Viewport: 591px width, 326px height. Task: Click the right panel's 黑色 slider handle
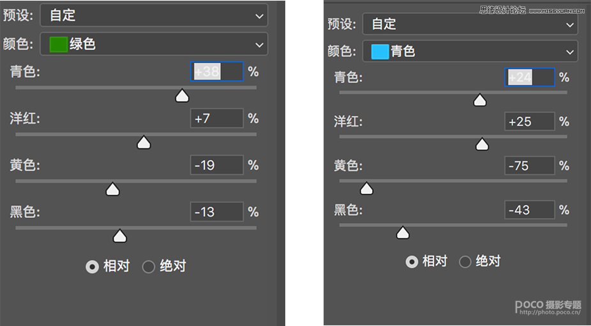[403, 233]
